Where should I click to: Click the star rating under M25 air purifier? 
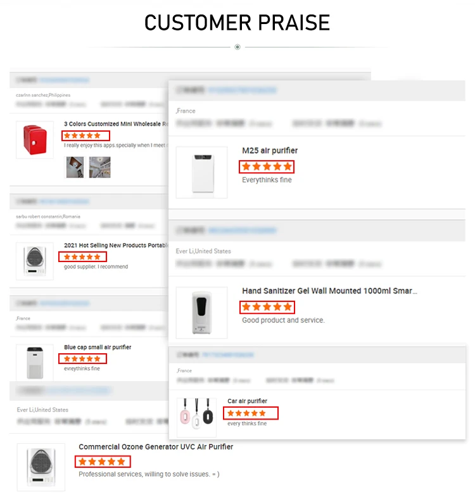(267, 166)
